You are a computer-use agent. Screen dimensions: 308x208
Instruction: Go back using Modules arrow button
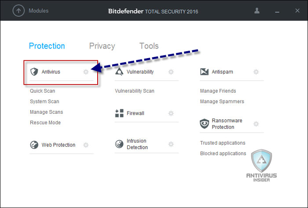point(18,11)
